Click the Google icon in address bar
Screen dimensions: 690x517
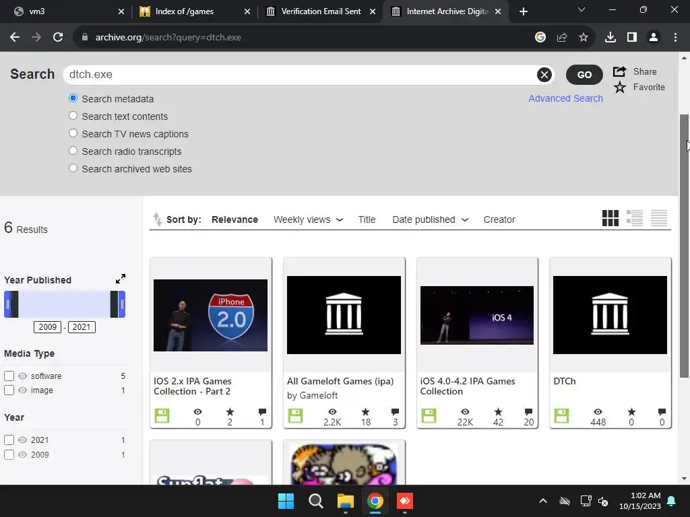tap(540, 38)
